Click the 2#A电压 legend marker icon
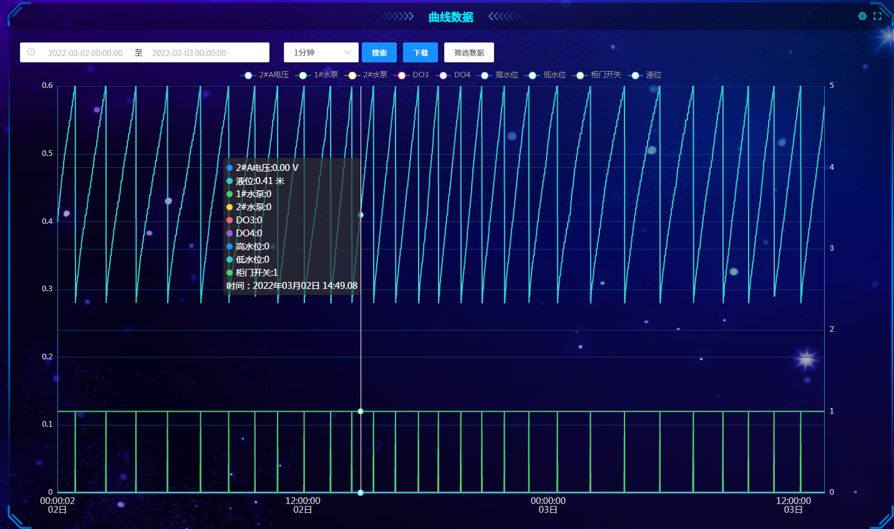 (248, 75)
